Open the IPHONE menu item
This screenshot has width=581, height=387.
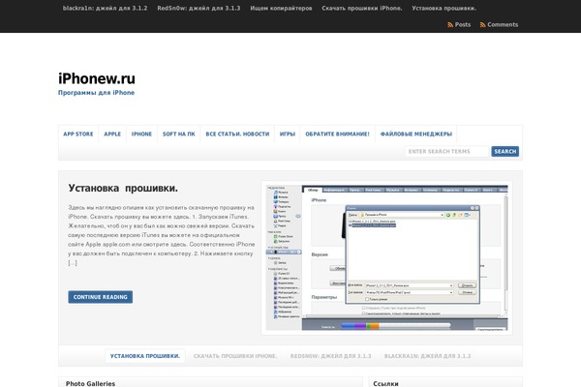tap(141, 134)
